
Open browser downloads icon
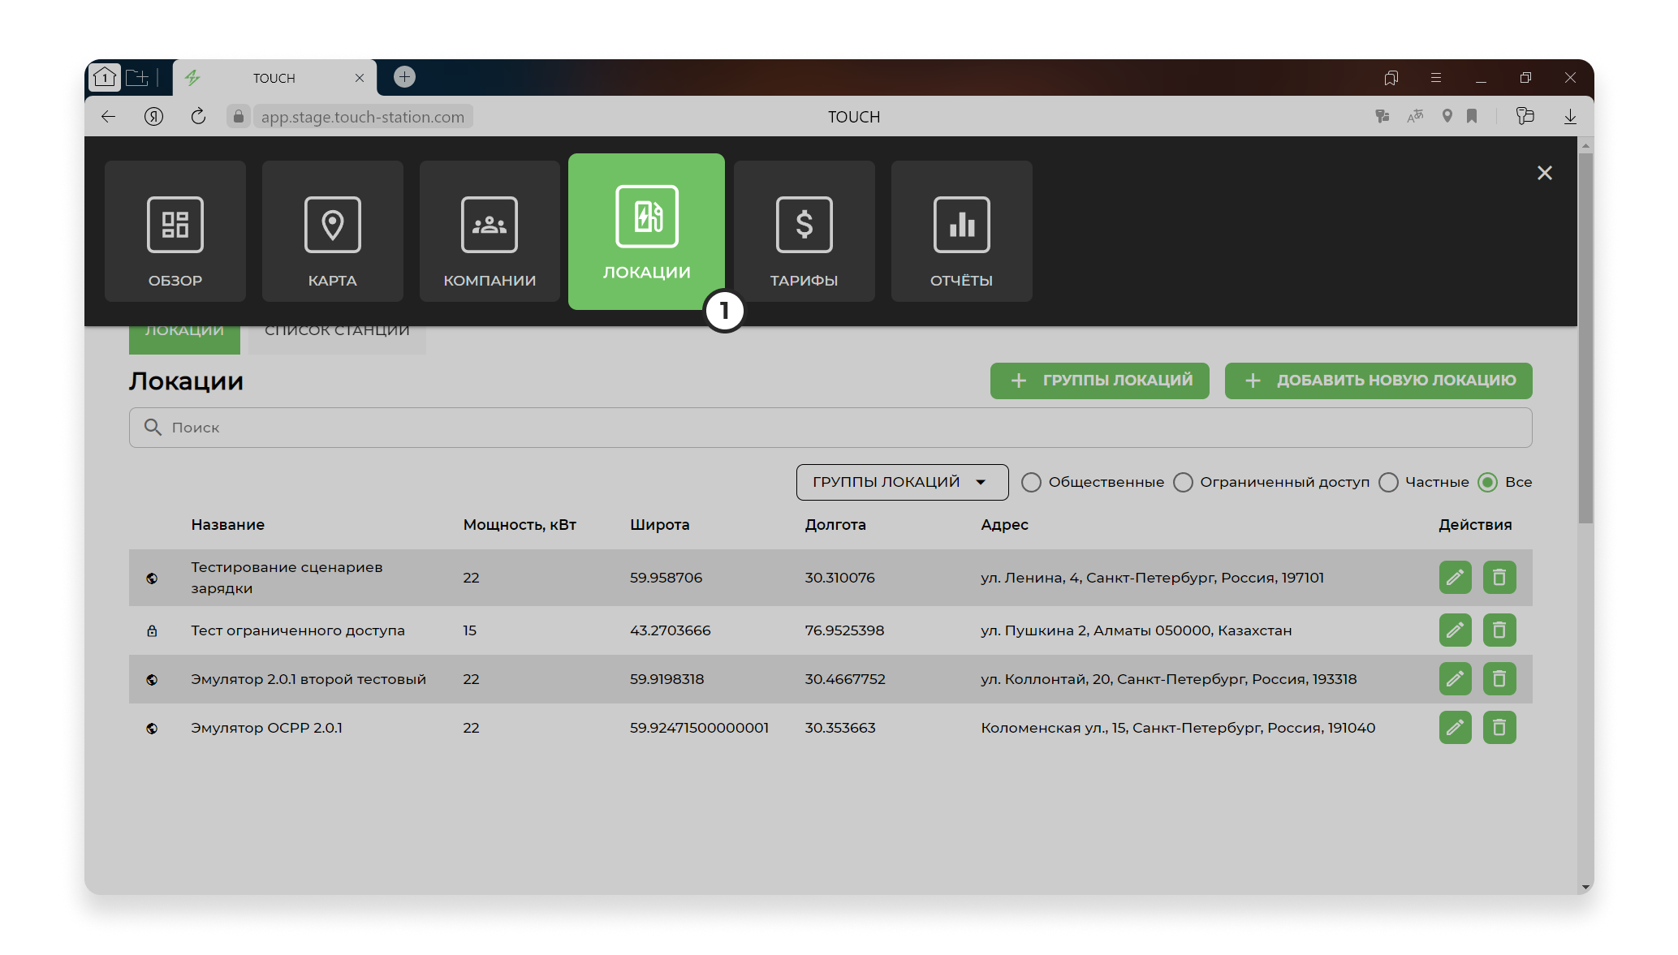click(1570, 117)
